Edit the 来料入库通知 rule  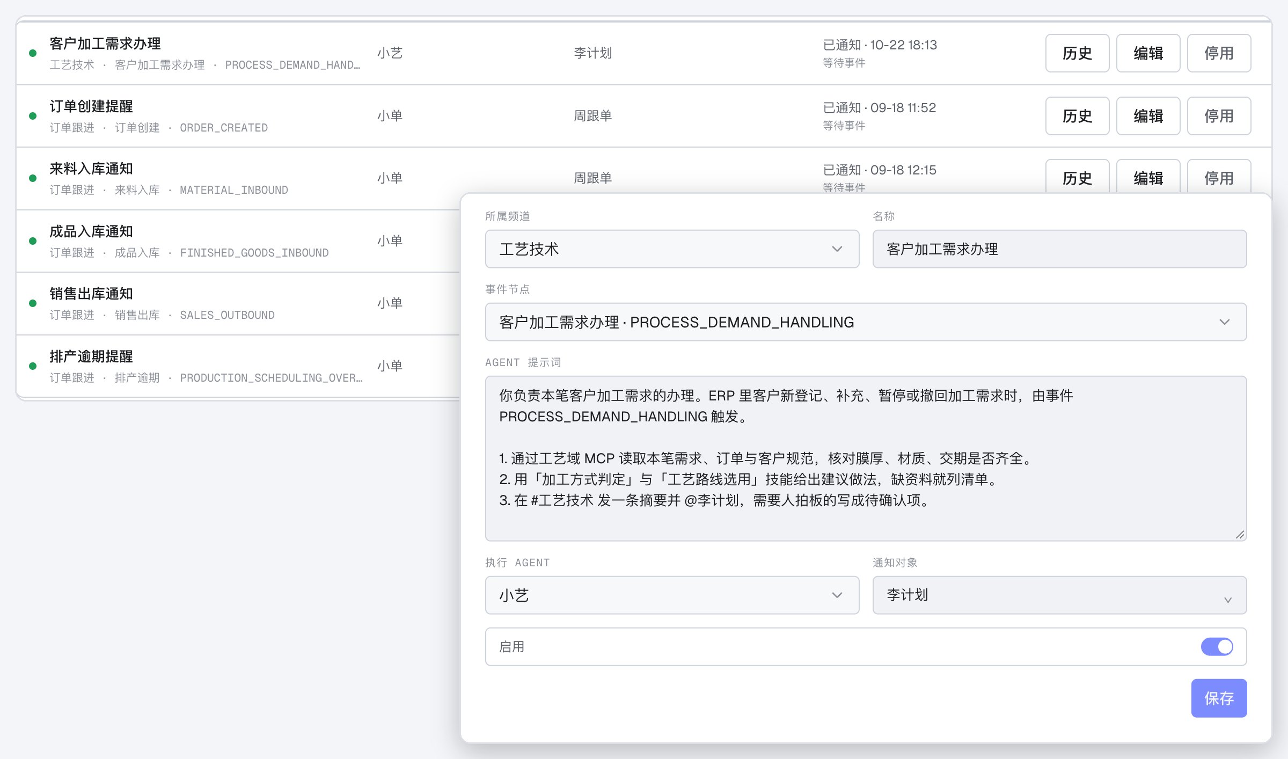(1148, 177)
